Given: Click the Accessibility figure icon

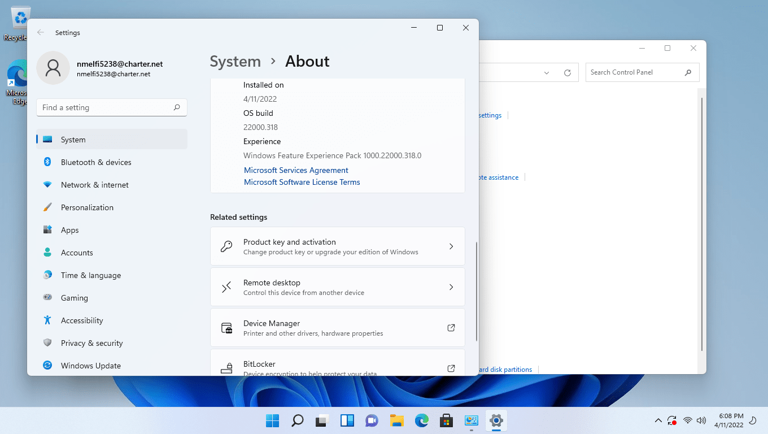Looking at the screenshot, I should (47, 320).
